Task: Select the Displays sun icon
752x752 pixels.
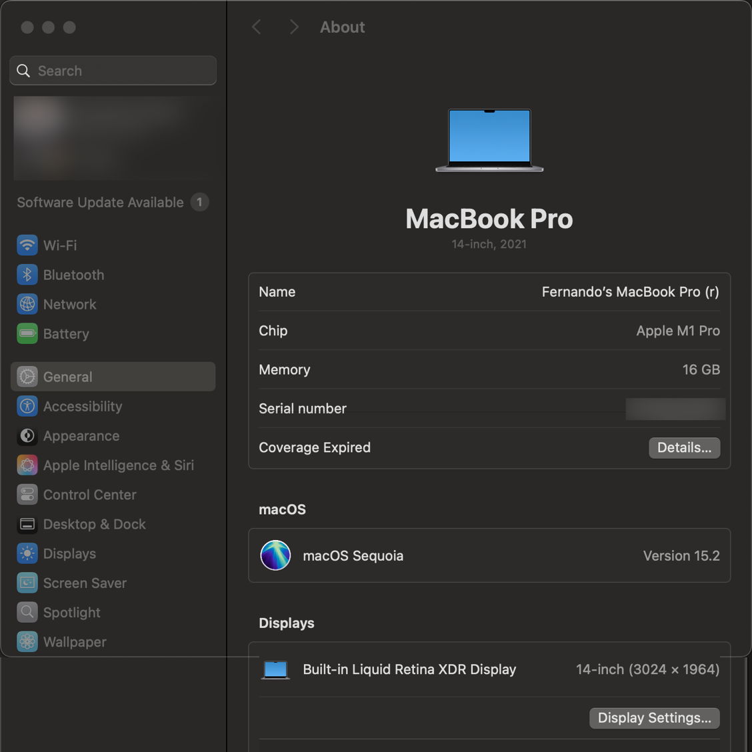Action: 27,553
